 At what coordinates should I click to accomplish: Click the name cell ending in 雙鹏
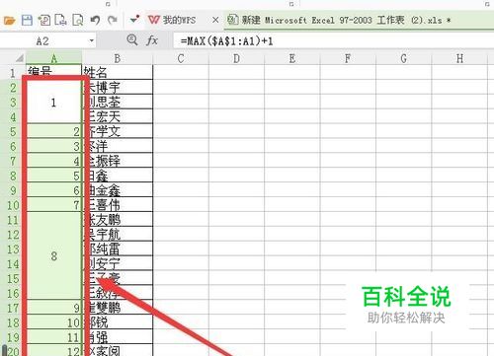[118, 308]
